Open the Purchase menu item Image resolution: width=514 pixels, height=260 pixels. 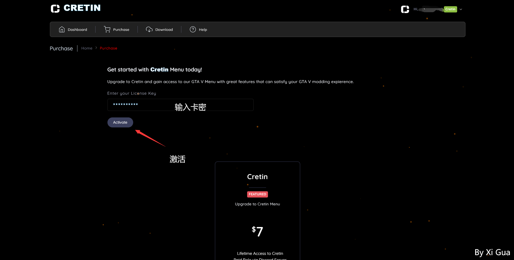(x=117, y=29)
